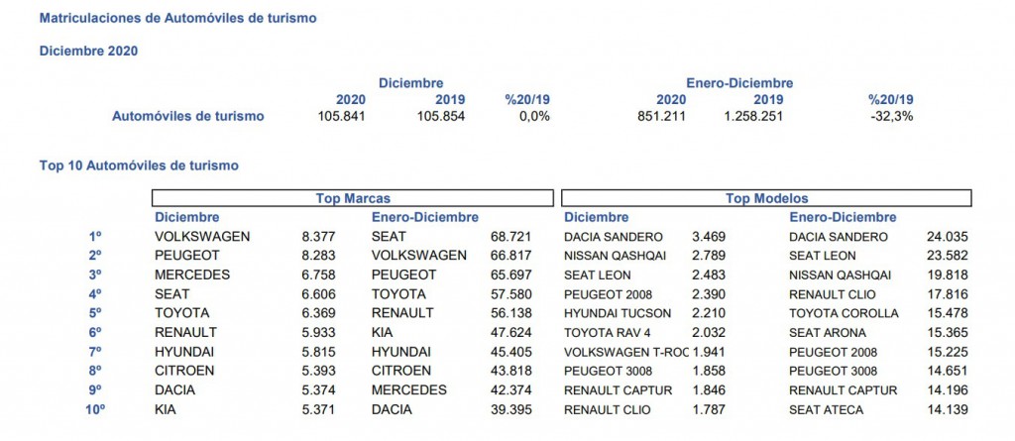The height and width of the screenshot is (441, 1015).
Task: Select the -32,3% variation value
Action: (889, 116)
